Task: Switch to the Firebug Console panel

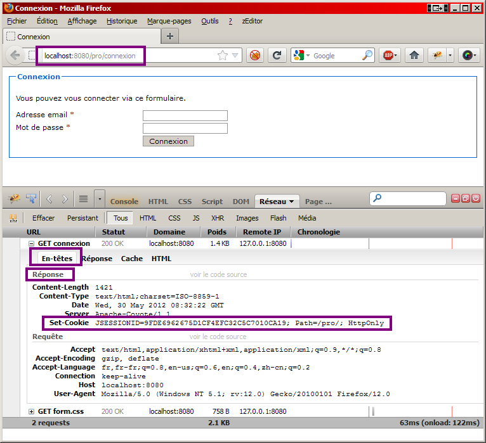Action: click(x=124, y=202)
